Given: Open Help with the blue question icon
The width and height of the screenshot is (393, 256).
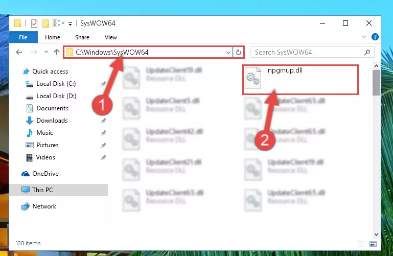Looking at the screenshot, I should pyautogui.click(x=375, y=37).
